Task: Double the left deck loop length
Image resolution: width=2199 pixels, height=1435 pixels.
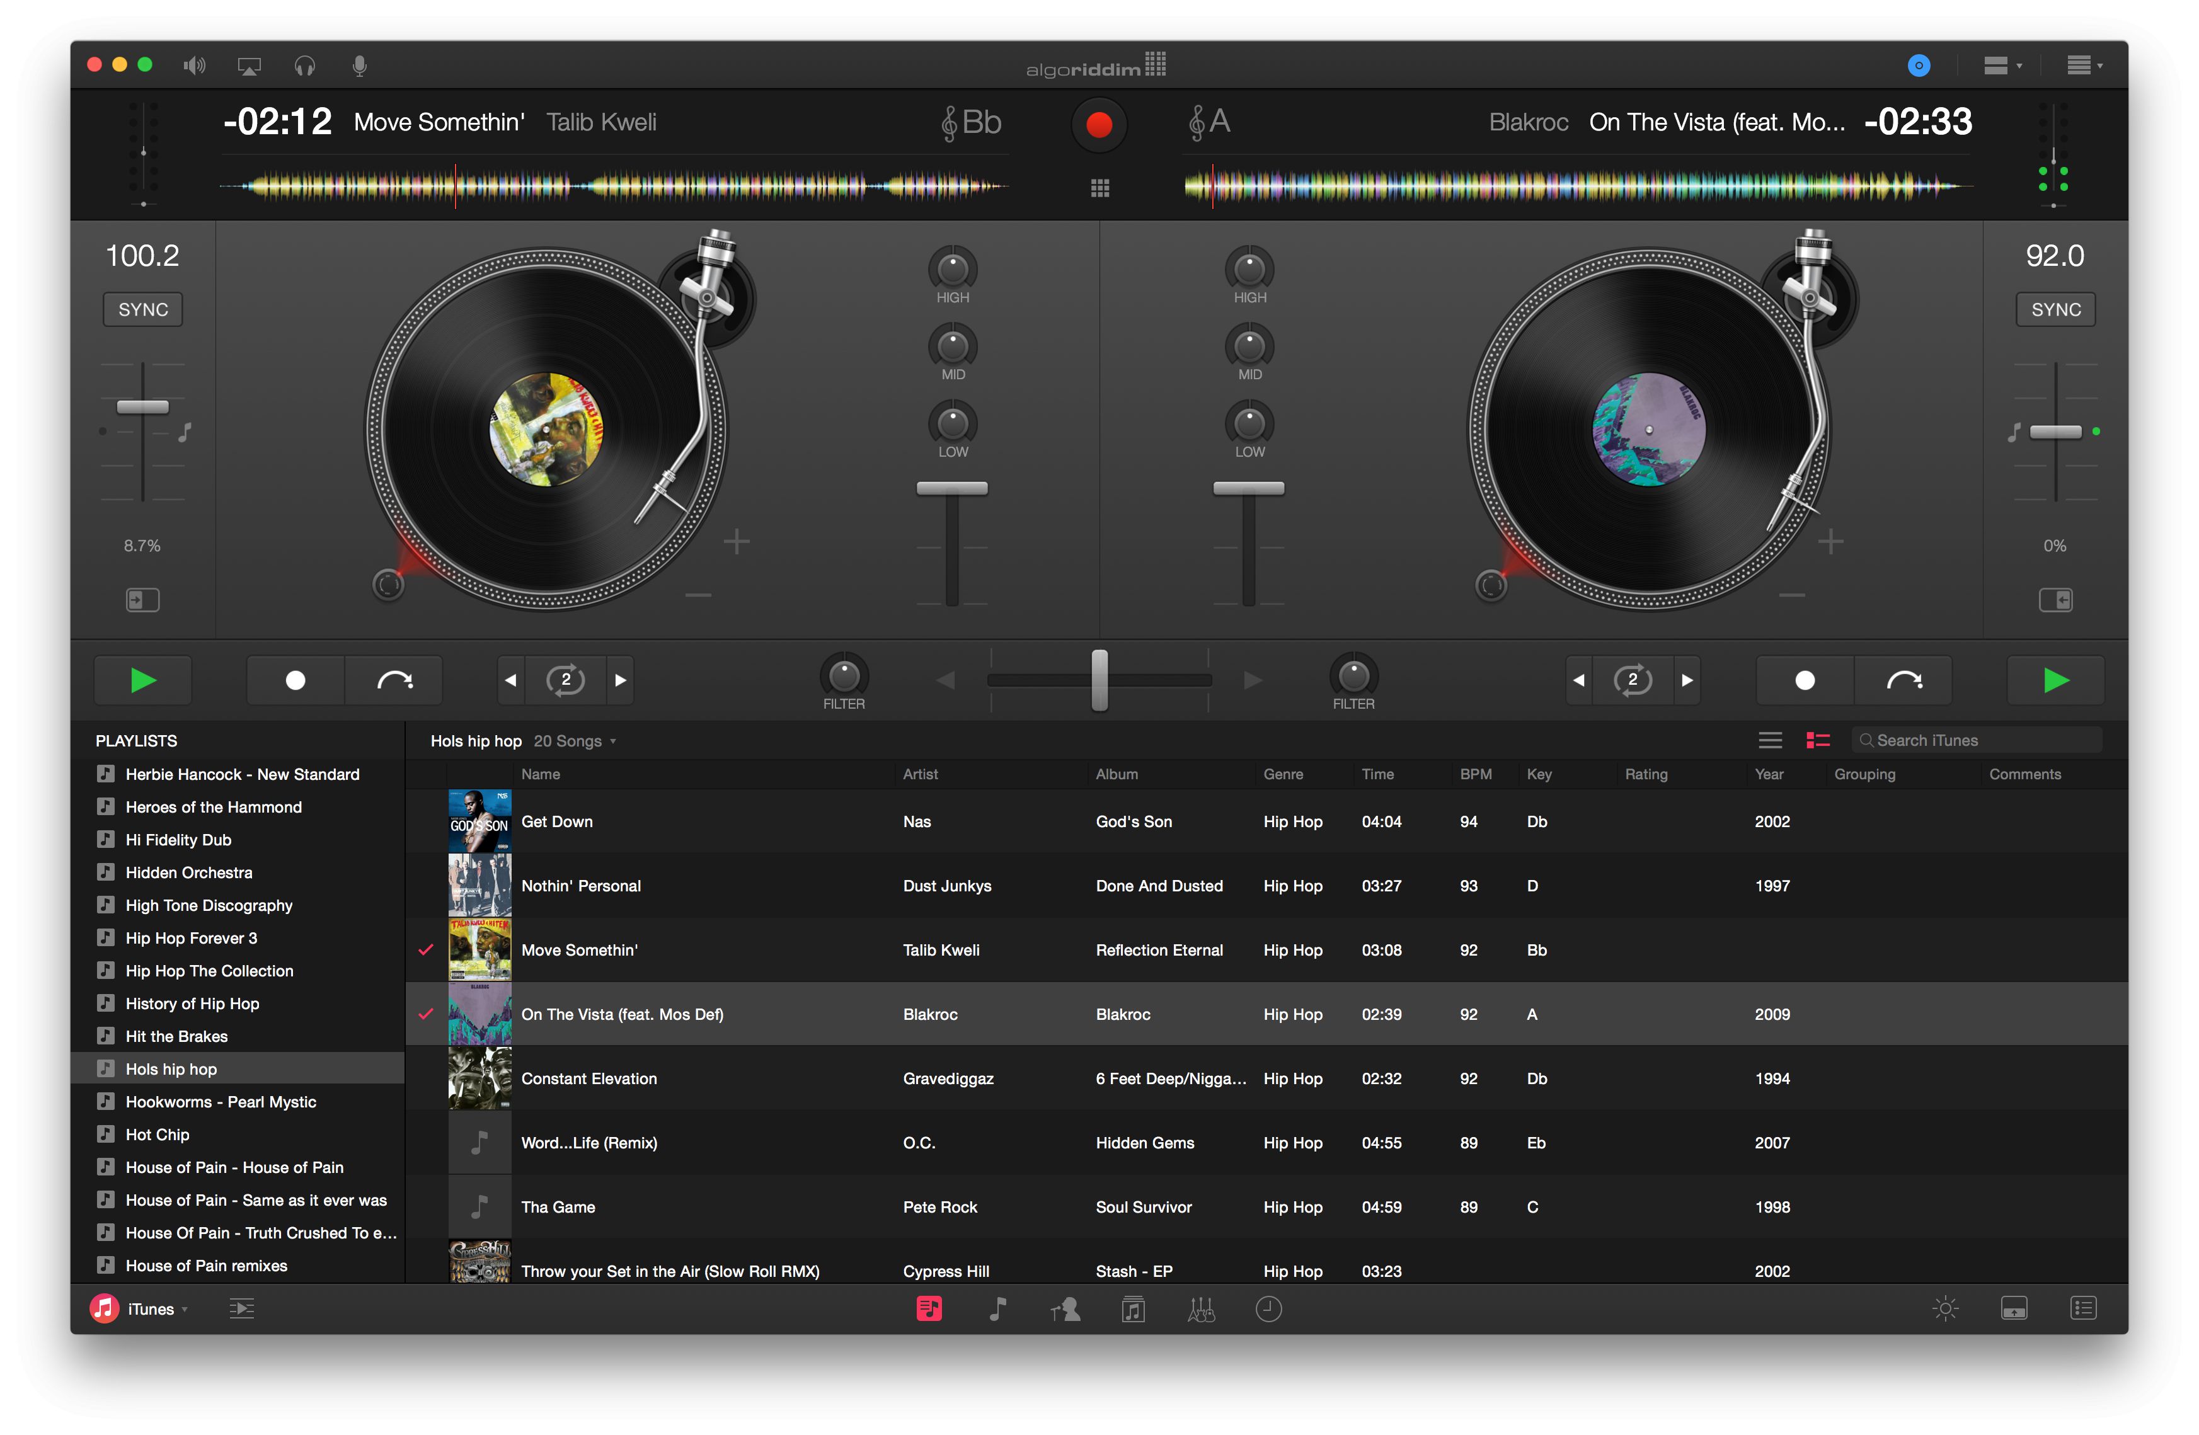Action: pos(621,681)
